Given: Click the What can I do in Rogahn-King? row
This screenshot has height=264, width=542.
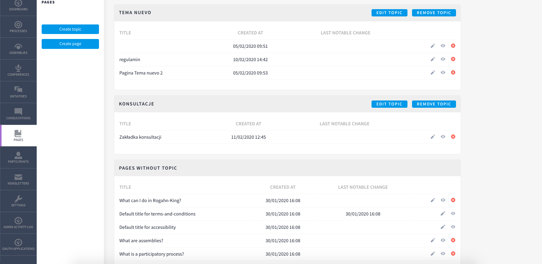Looking at the screenshot, I should [287, 201].
